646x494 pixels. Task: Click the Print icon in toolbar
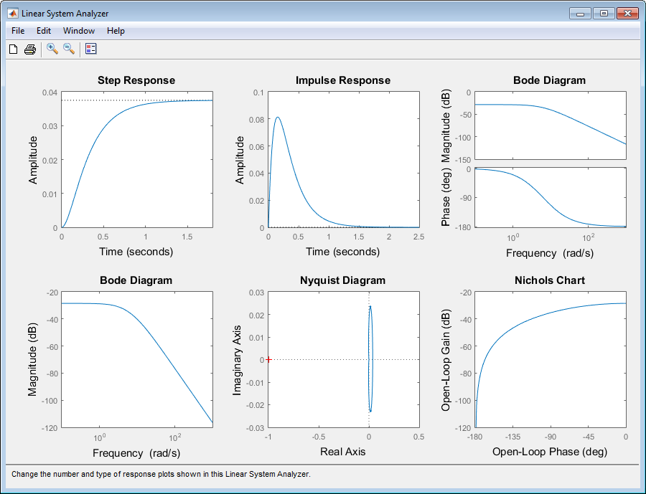(30, 49)
